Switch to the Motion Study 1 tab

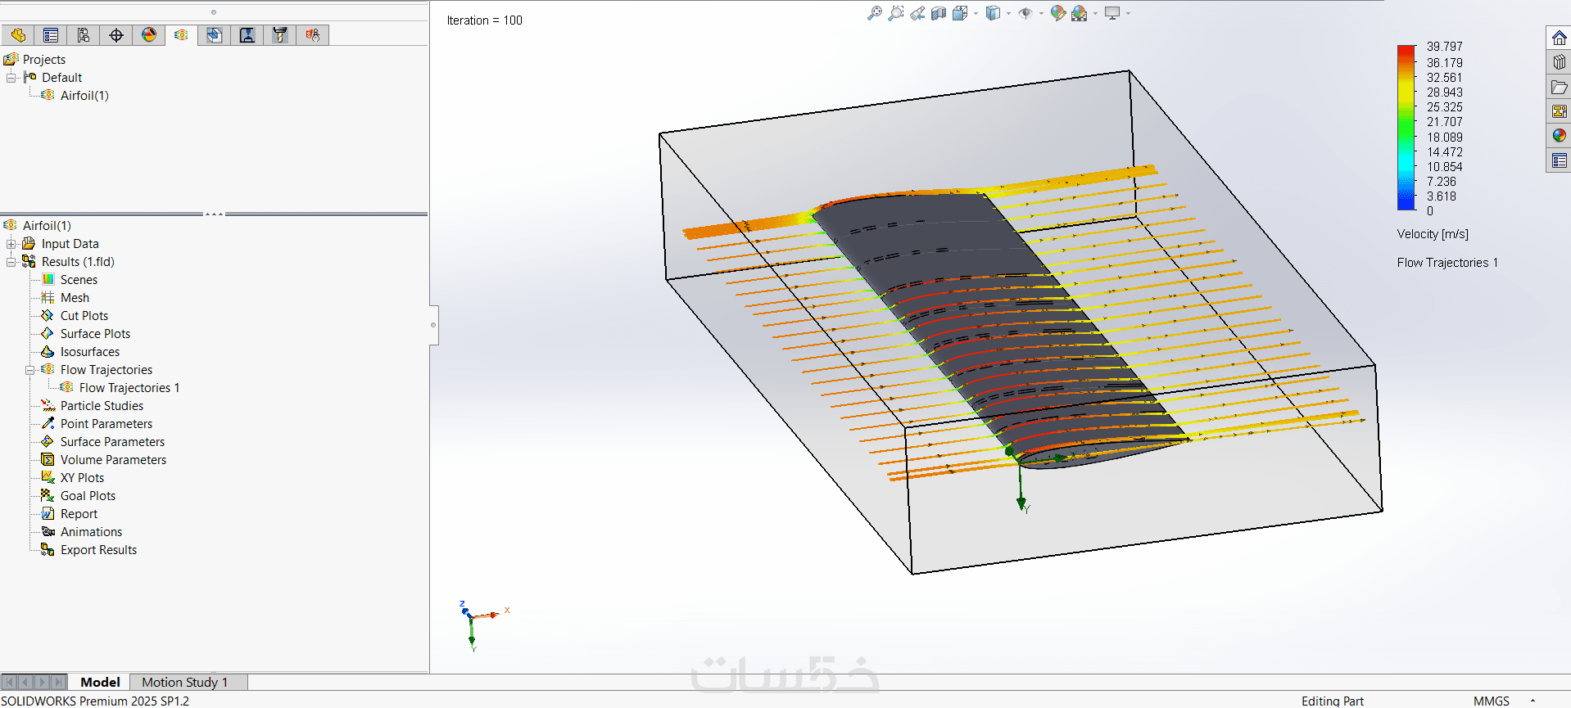coord(184,682)
